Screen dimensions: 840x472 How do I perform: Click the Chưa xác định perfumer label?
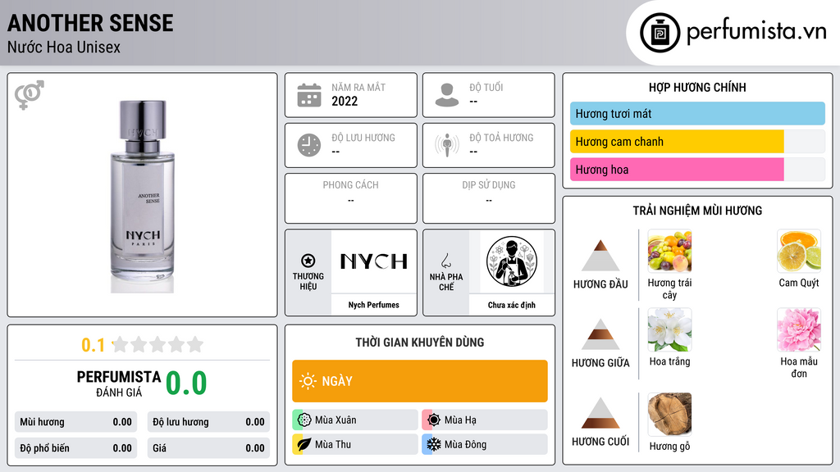(x=512, y=305)
